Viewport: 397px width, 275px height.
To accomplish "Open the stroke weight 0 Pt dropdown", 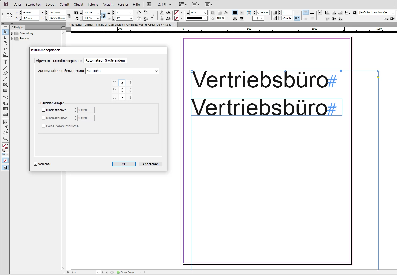I will click(x=205, y=13).
